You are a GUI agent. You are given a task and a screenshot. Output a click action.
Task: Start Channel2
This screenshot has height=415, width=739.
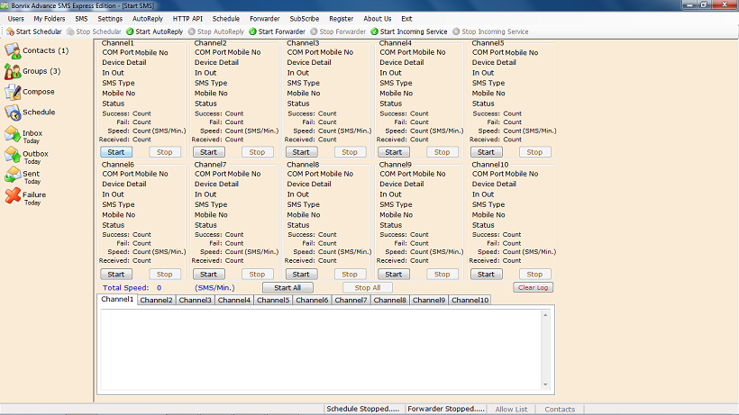(x=208, y=152)
